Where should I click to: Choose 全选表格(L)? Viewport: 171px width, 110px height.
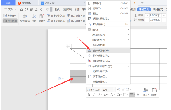click(x=108, y=45)
